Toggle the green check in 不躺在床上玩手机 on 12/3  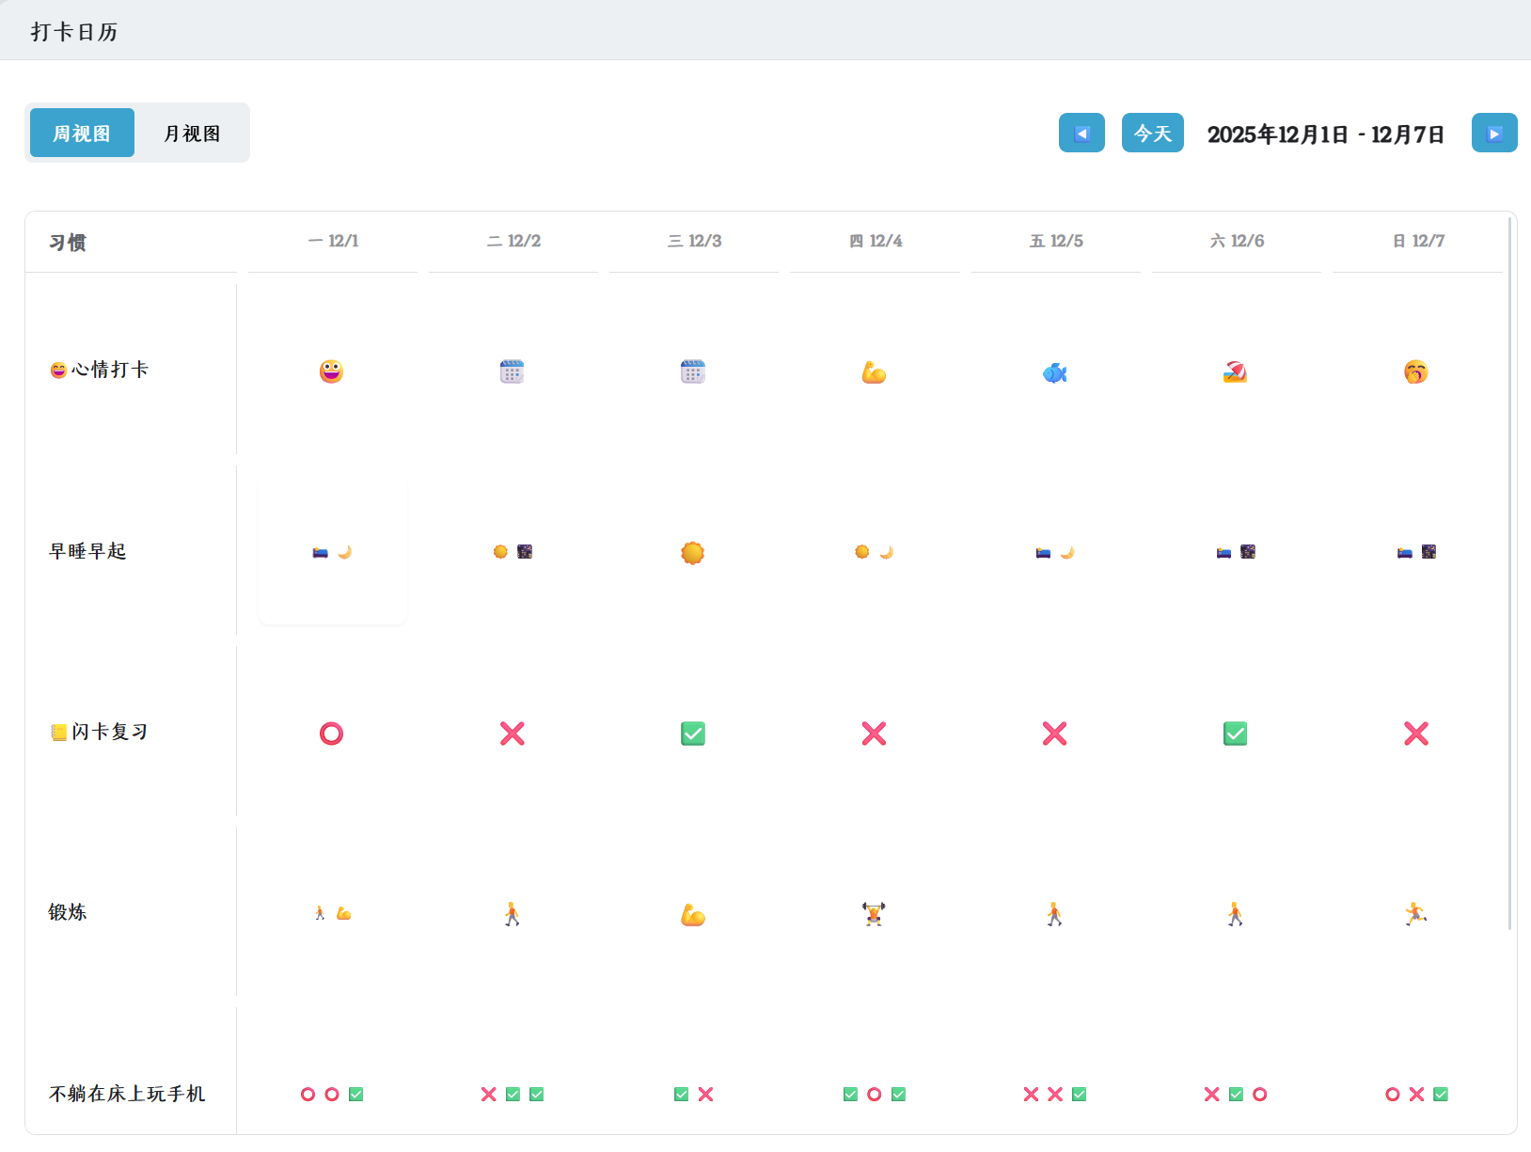pos(681,1095)
